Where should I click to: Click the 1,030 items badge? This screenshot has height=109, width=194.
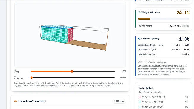click(x=119, y=101)
